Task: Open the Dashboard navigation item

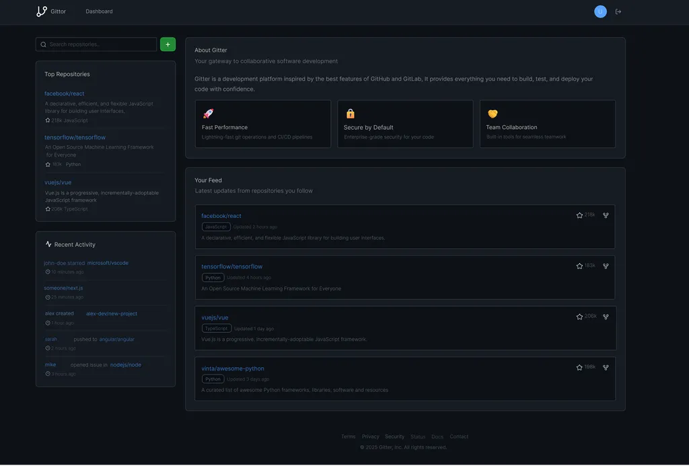Action: point(99,11)
